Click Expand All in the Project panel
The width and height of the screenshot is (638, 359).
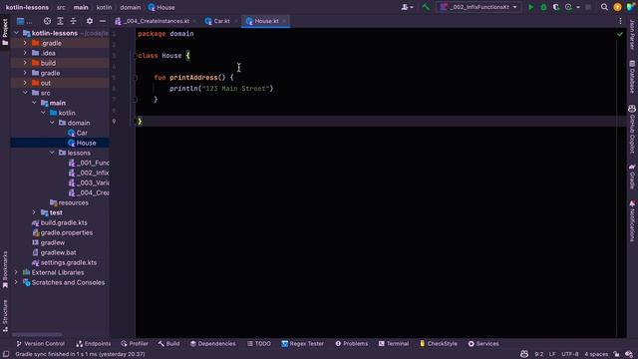pos(60,21)
